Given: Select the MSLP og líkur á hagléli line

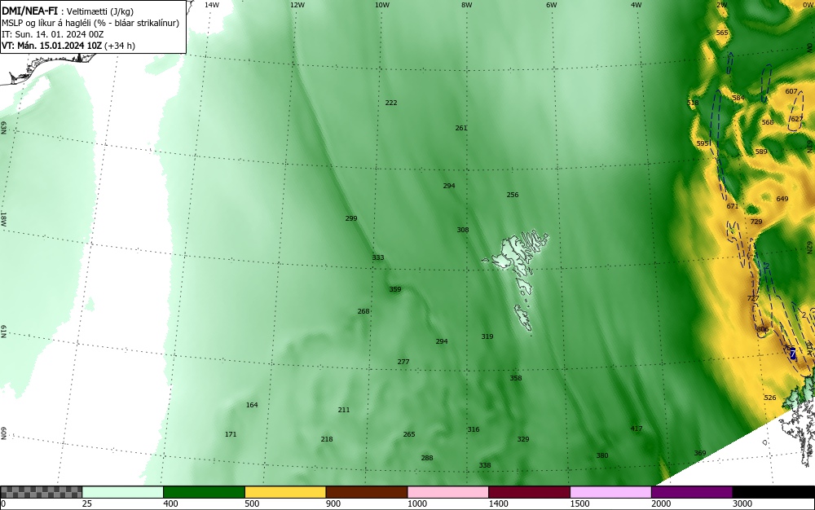Looking at the screenshot, I should tap(90, 23).
